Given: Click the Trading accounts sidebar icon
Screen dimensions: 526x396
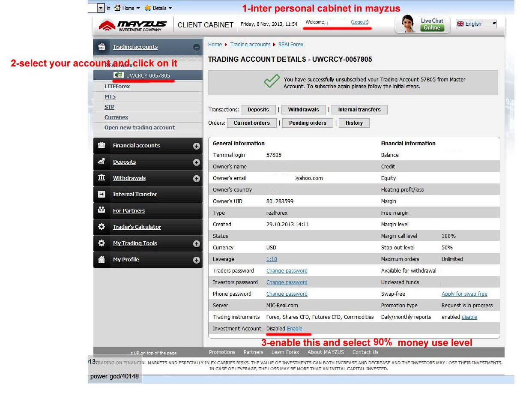Looking at the screenshot, I should [102, 47].
